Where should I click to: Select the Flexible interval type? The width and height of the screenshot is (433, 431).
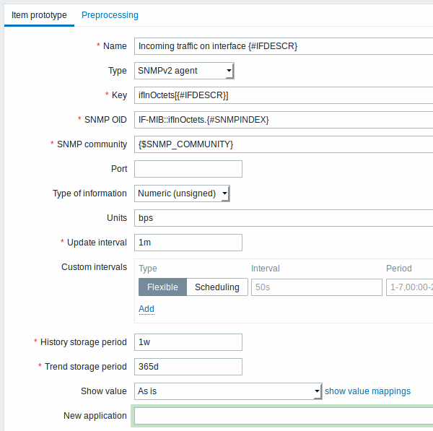(x=162, y=287)
